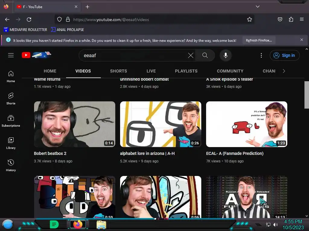Click the Firefox taskbar icon

click(78, 224)
